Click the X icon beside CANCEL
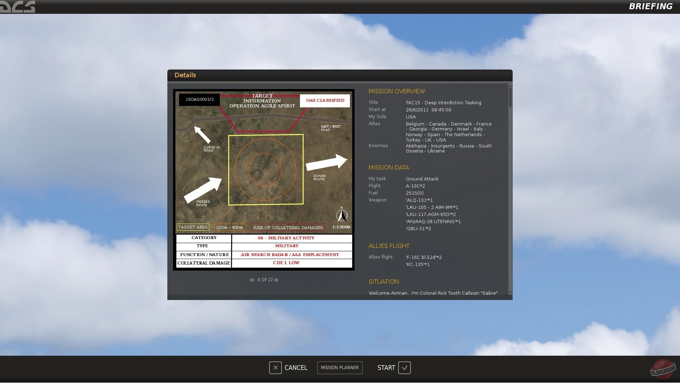 (275, 368)
